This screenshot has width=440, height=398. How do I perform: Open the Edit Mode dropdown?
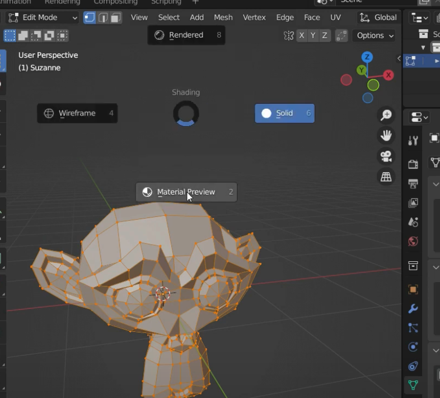point(43,17)
